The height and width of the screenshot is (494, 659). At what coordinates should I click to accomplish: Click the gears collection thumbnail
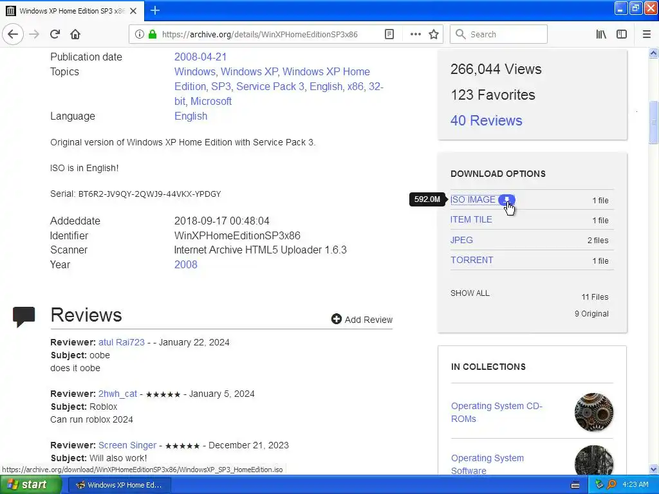(x=593, y=412)
